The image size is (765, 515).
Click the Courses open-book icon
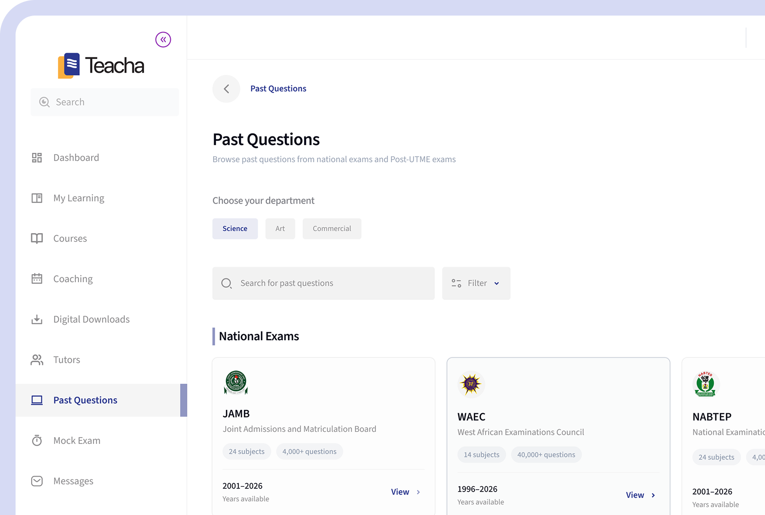pos(37,239)
